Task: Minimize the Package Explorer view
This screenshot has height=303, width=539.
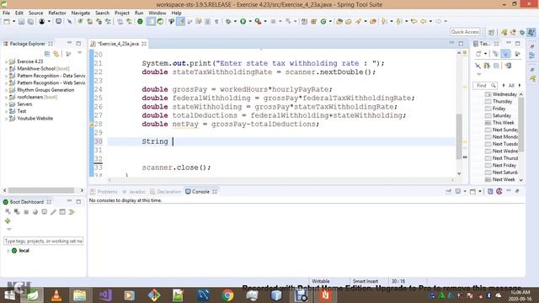Action: pos(69,44)
